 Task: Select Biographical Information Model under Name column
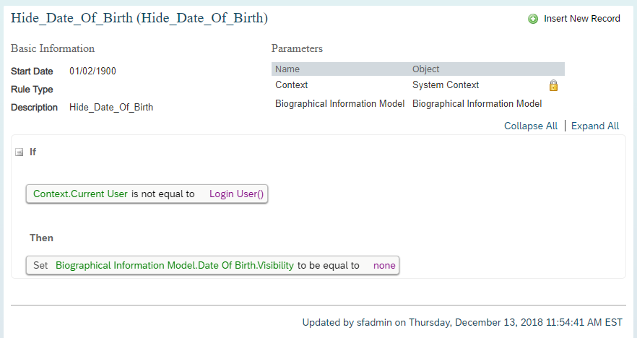point(339,103)
